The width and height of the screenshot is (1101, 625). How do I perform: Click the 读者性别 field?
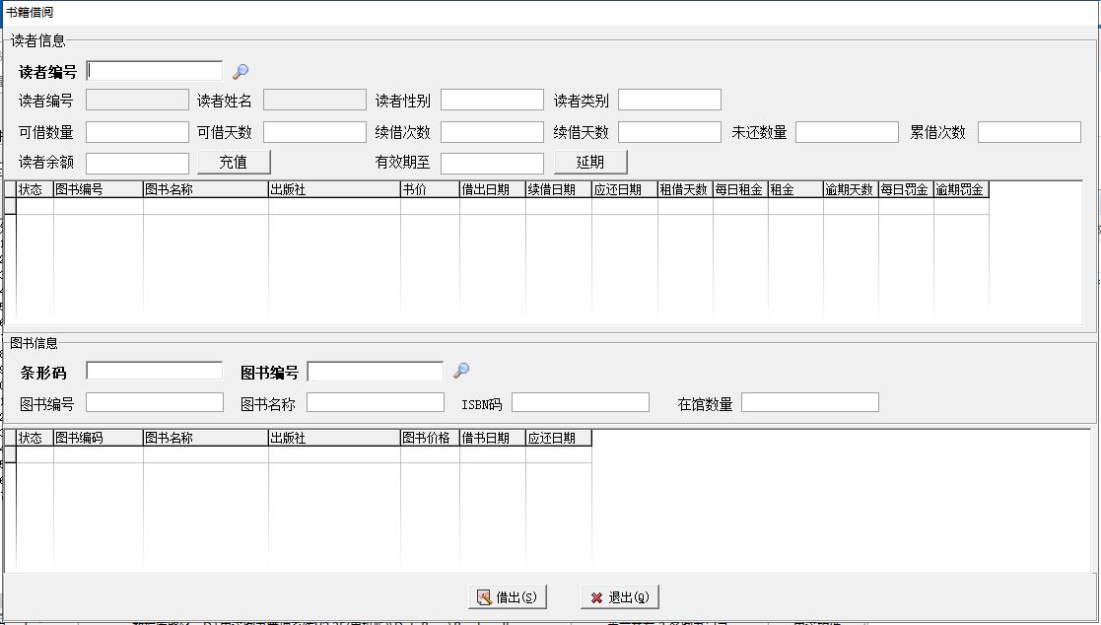coord(492,100)
